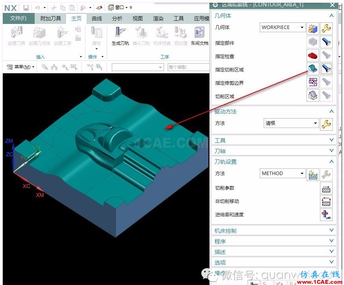This screenshot has width=344, height=285.
Task: Expand the 刀轴 tool axis section
Action: click(x=331, y=150)
